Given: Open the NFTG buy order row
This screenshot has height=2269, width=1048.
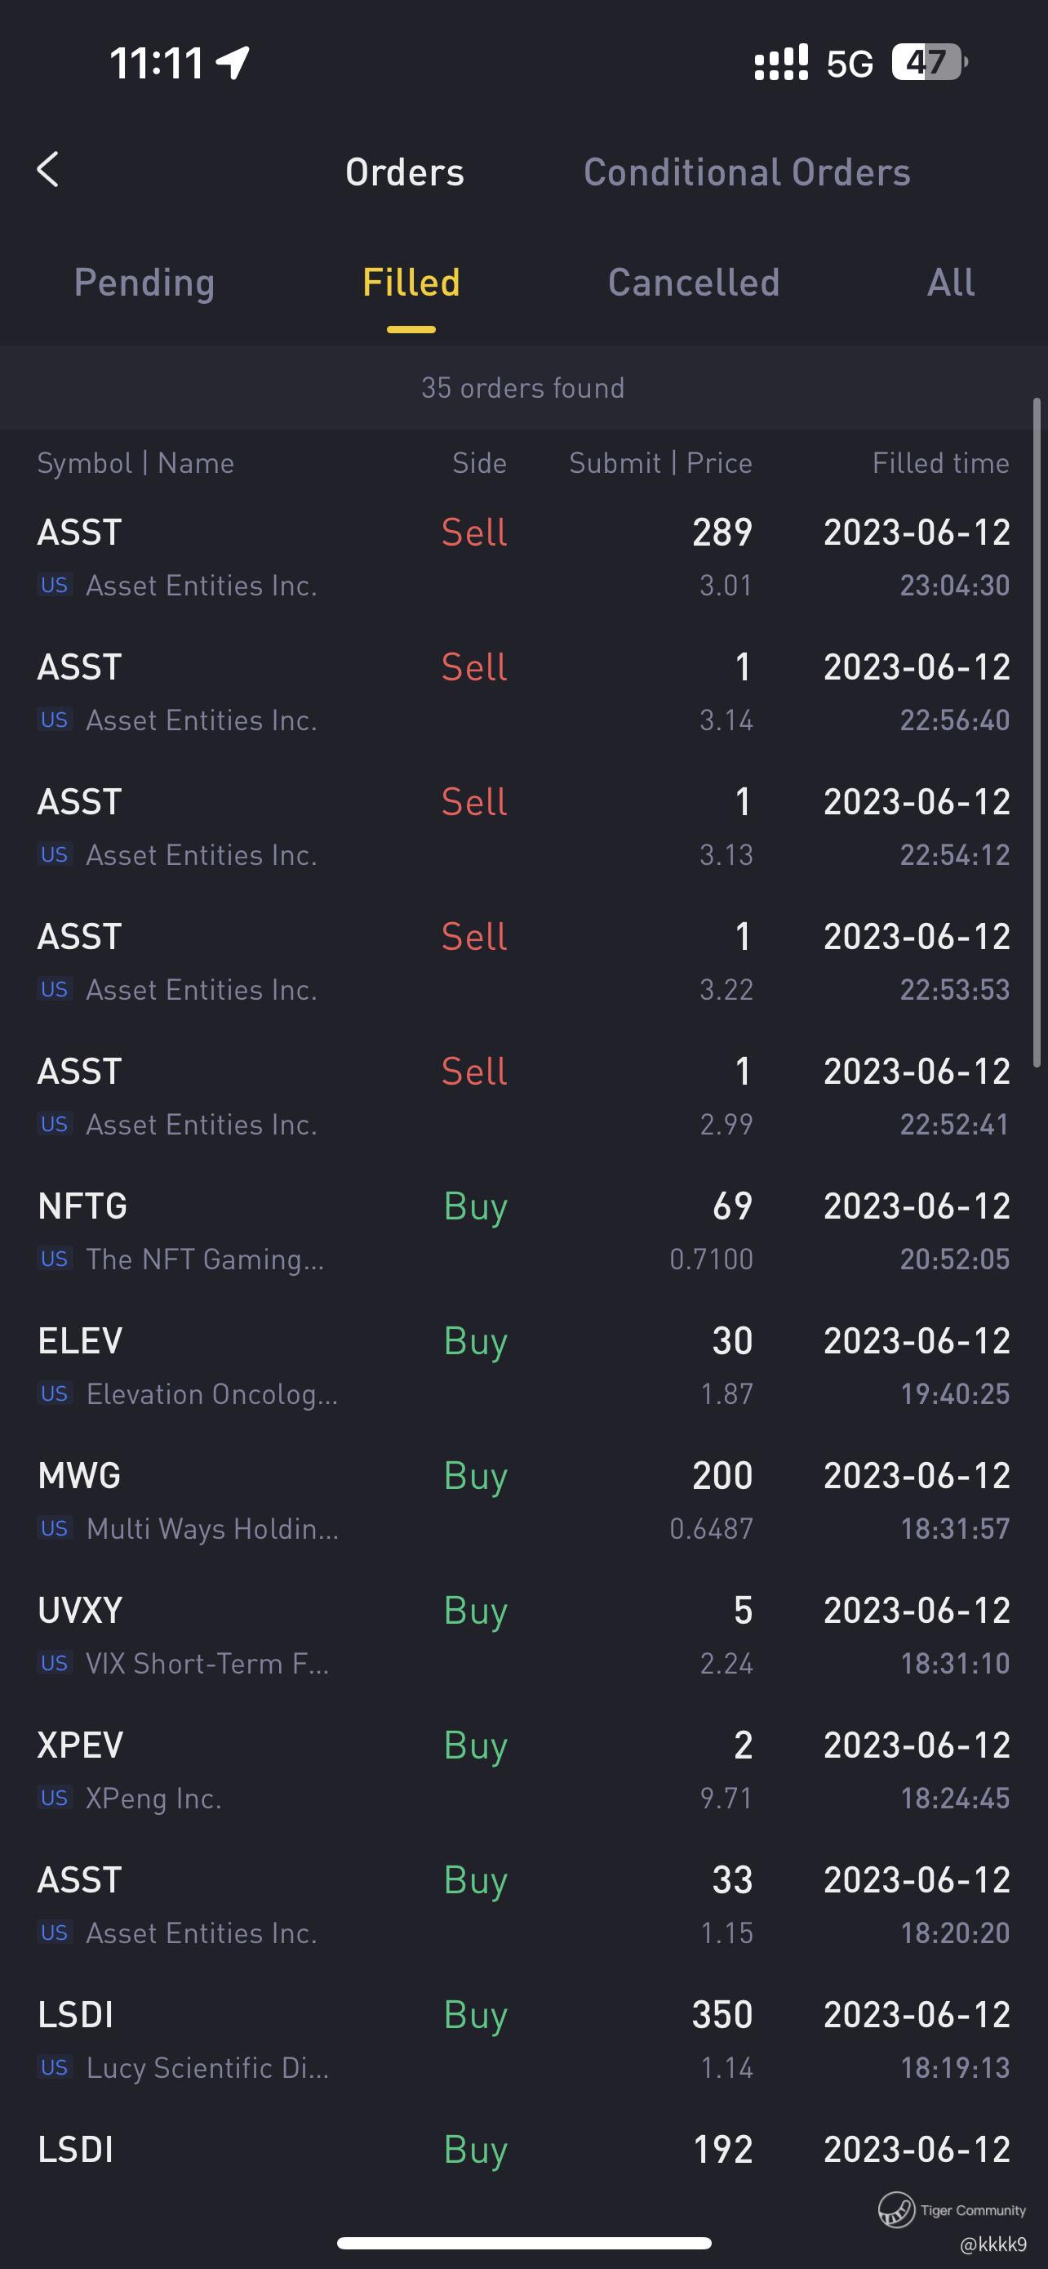Looking at the screenshot, I should click(x=523, y=1232).
